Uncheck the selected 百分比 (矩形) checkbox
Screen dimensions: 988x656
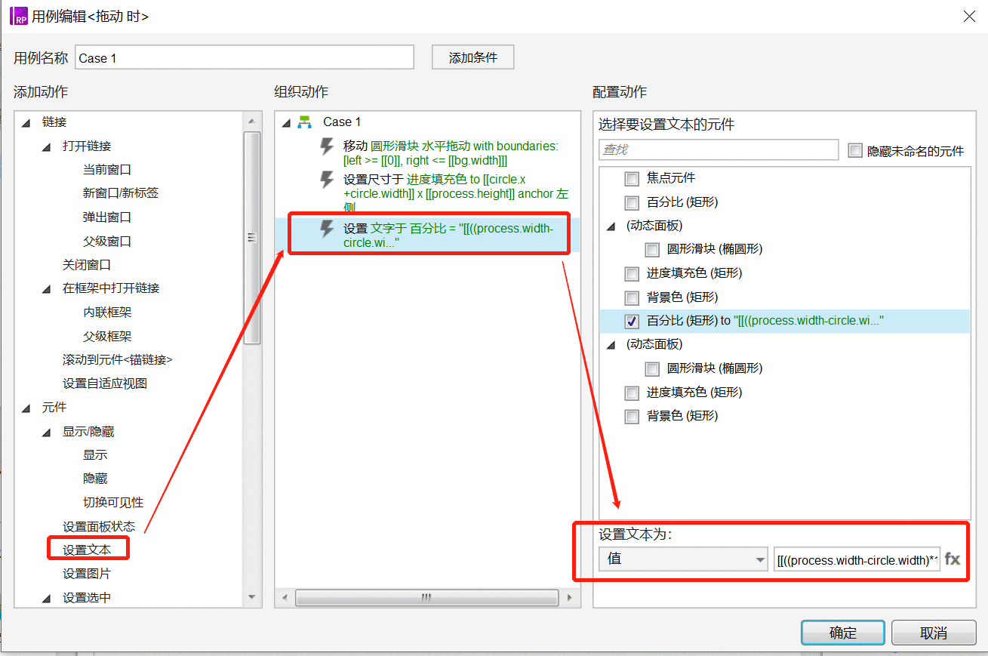pyautogui.click(x=632, y=321)
